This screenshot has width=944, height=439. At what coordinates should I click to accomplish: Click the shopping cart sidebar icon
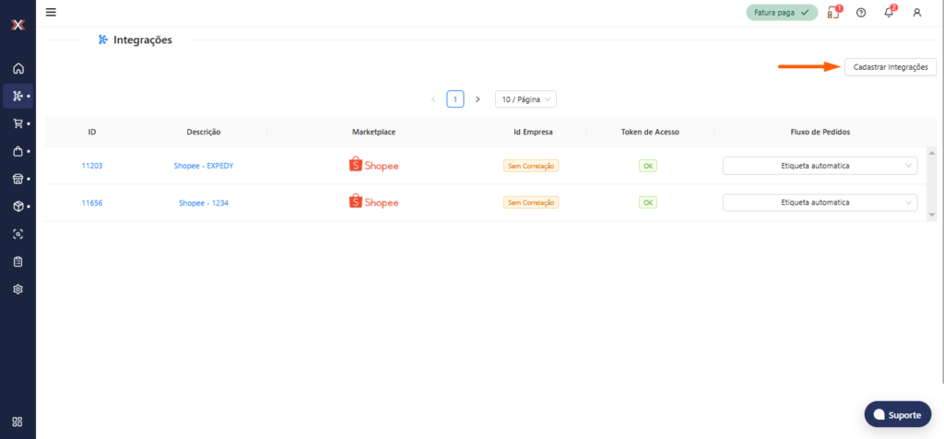point(18,123)
